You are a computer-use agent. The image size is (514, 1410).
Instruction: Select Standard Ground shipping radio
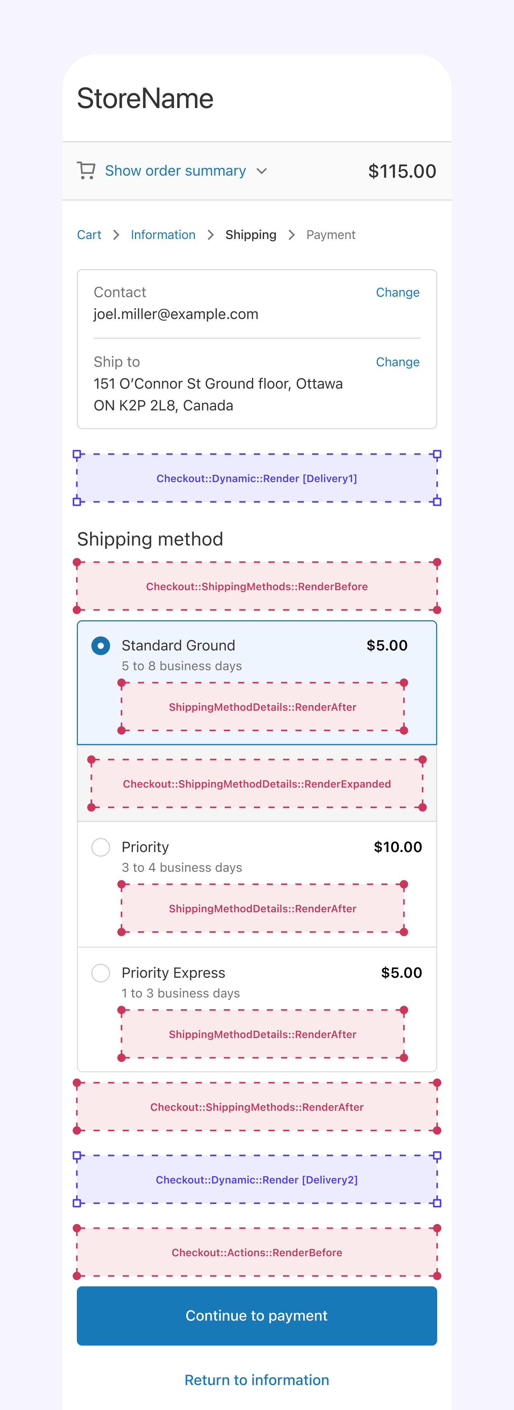click(101, 646)
